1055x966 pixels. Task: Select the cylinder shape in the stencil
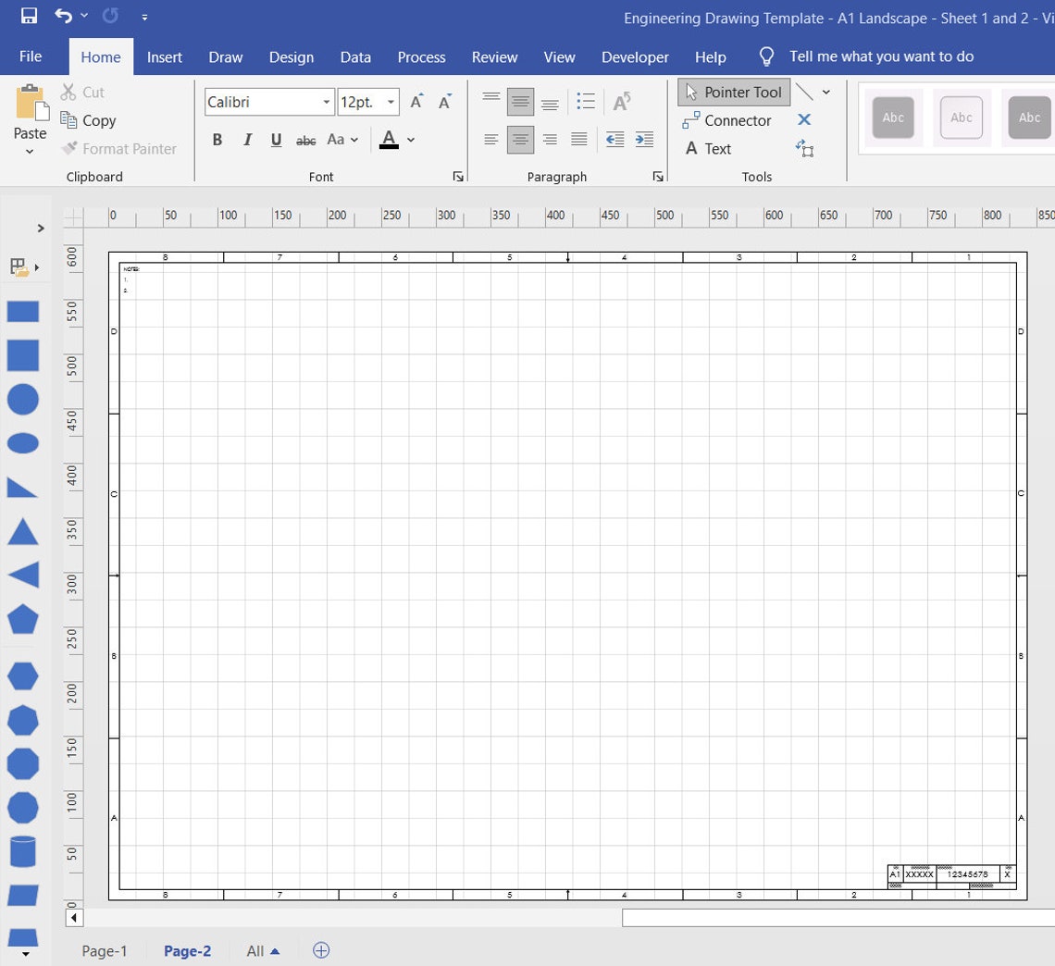click(x=22, y=851)
